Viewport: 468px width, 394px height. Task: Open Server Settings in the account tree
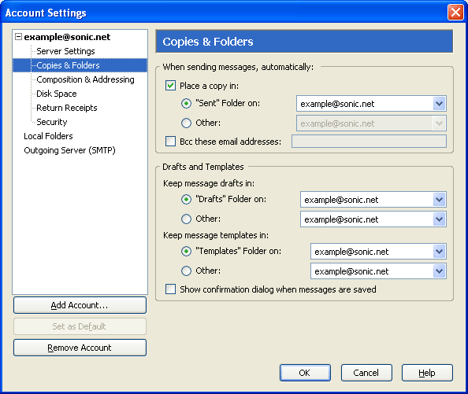click(x=65, y=51)
